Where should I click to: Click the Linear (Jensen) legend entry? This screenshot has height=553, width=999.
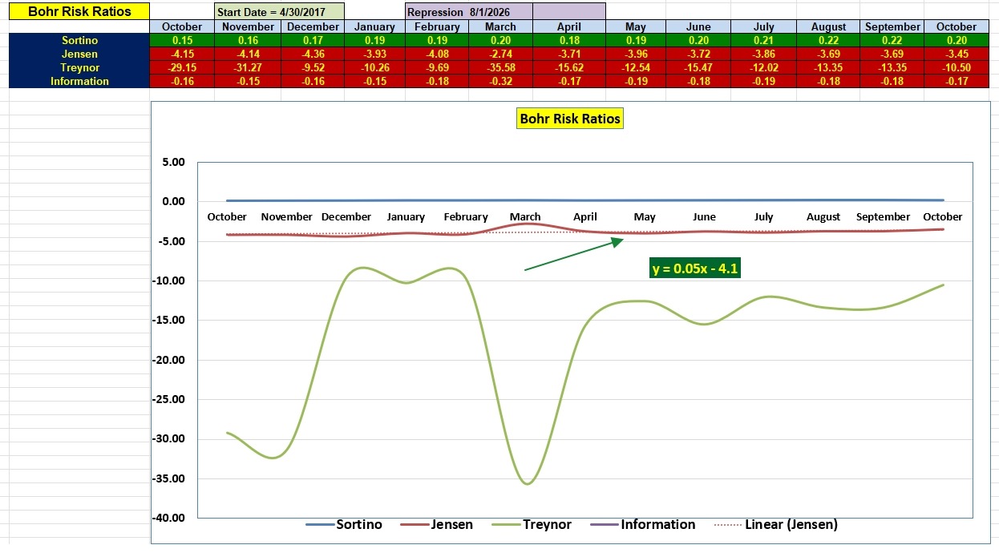click(775, 524)
